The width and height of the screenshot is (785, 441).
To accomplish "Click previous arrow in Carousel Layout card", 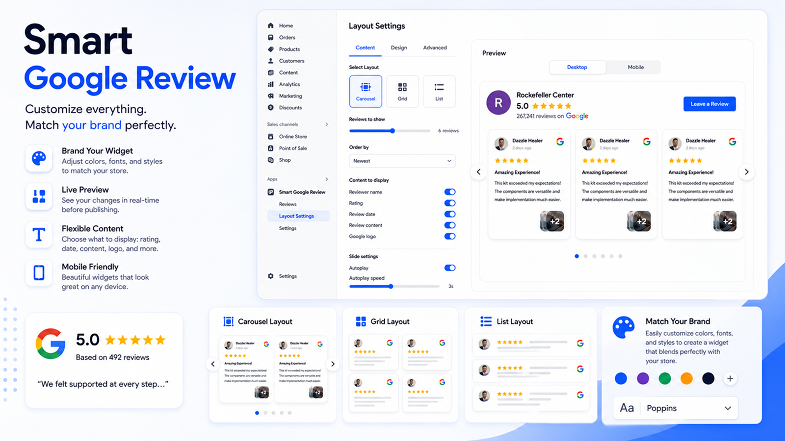I will pyautogui.click(x=213, y=364).
